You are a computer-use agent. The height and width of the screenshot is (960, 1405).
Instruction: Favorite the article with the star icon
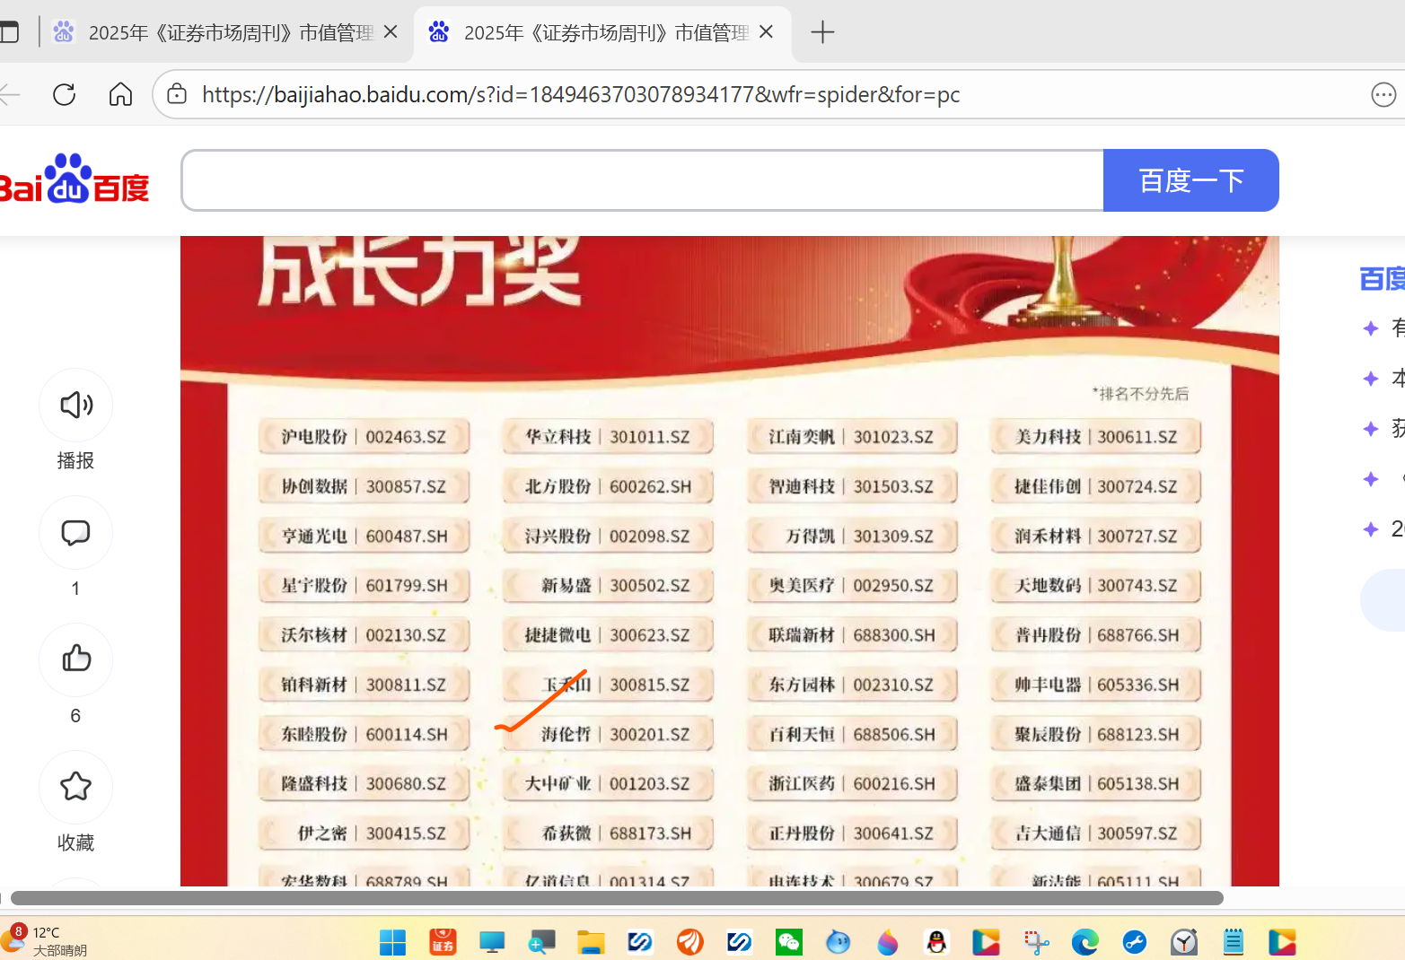coord(75,787)
